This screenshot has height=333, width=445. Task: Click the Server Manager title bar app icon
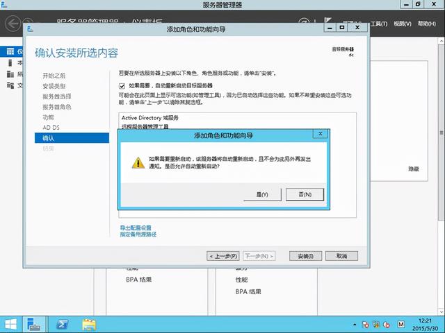point(3,4)
